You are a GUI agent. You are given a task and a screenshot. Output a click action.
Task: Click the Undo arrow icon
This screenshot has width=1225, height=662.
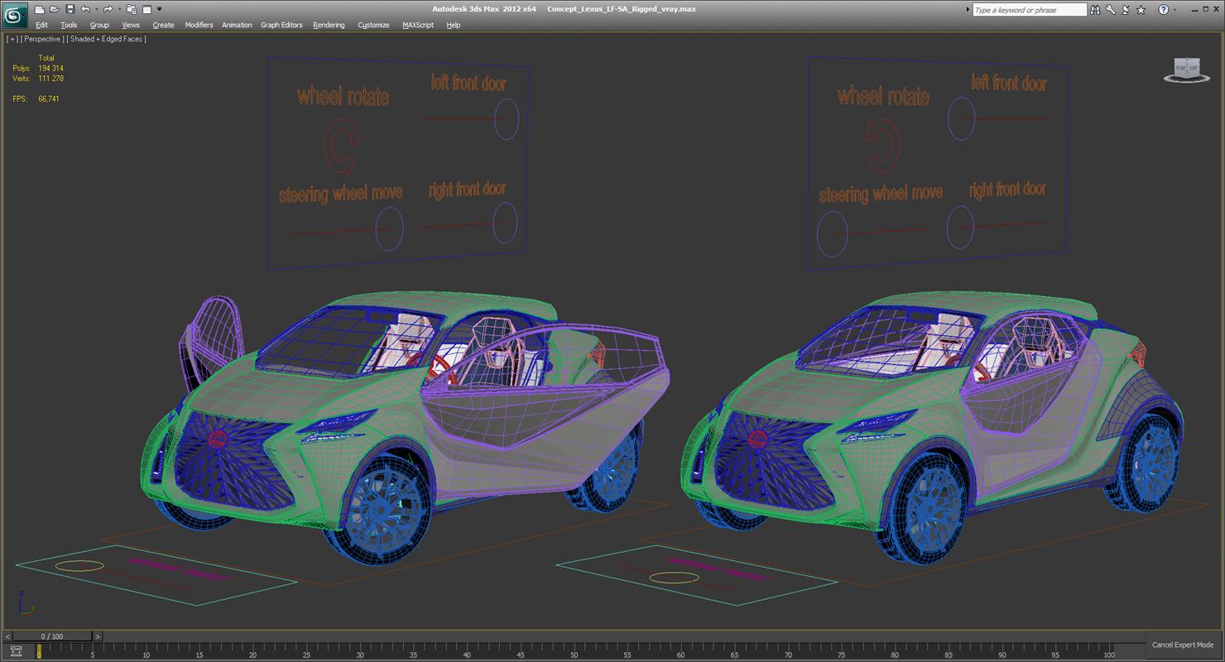click(84, 10)
